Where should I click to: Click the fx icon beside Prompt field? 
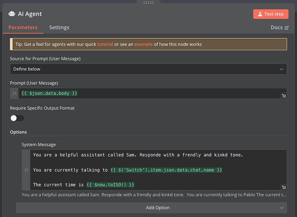[x=14, y=94]
